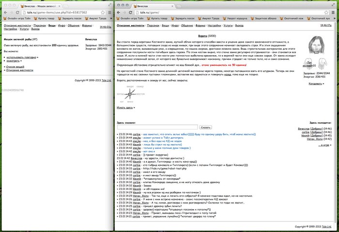Open 'Охотничий лук' bookmark
This screenshot has width=339, height=232.
click(319, 18)
